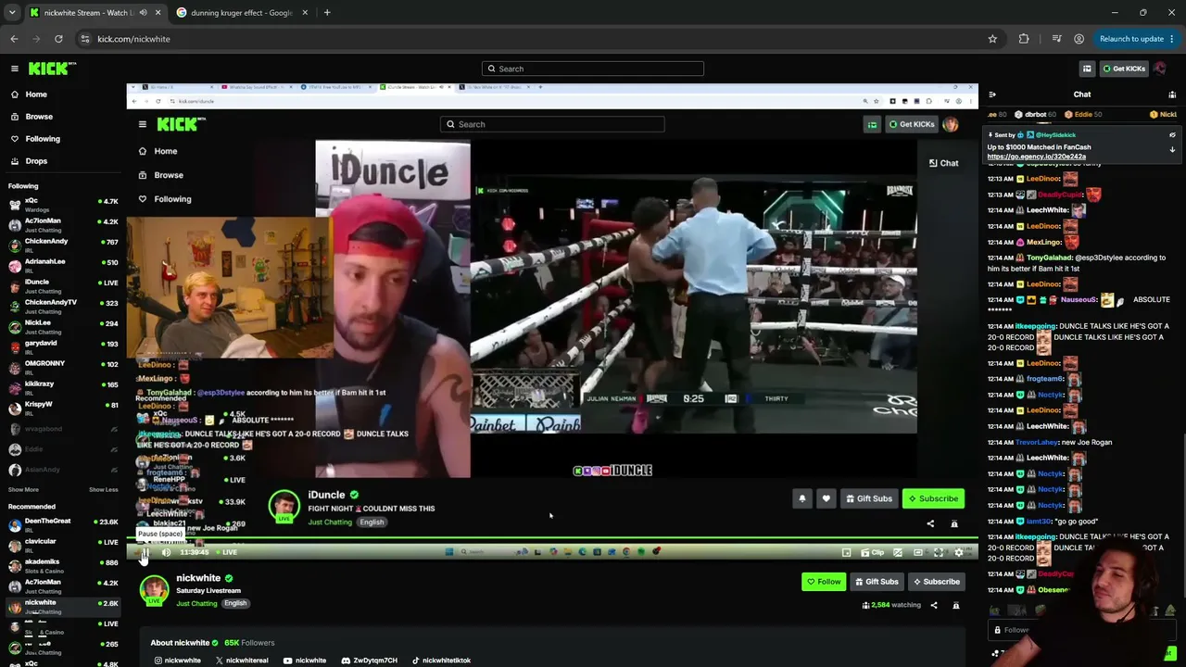This screenshot has width=1186, height=667.
Task: Report the nickwhite stream
Action: [x=956, y=606]
